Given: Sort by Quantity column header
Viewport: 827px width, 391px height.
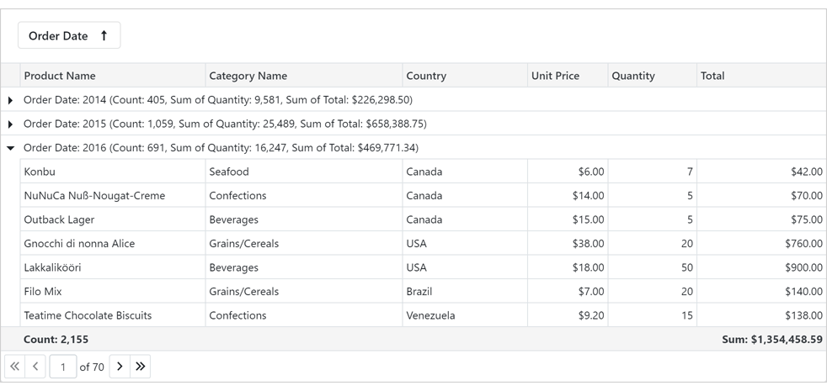Looking at the screenshot, I should 633,76.
